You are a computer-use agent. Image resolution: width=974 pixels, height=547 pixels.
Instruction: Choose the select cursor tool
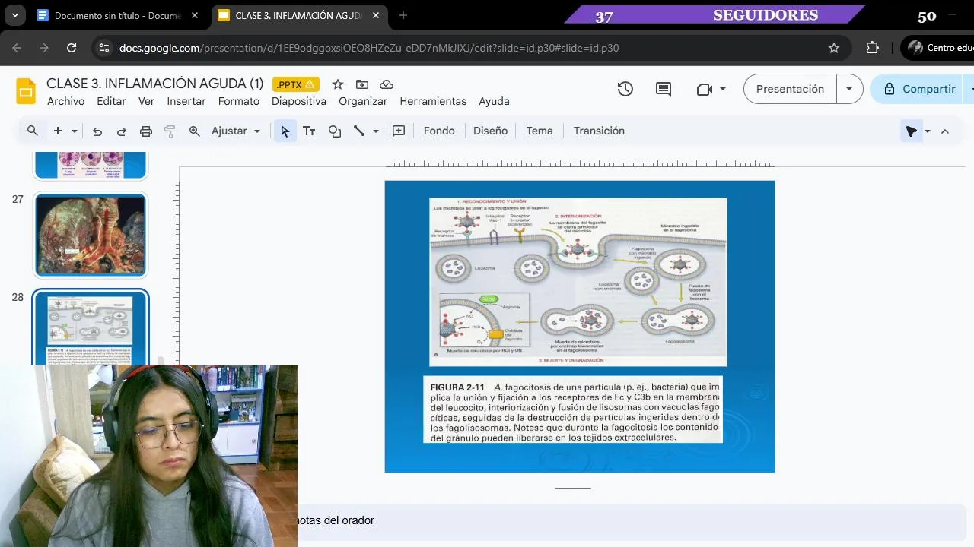(285, 131)
